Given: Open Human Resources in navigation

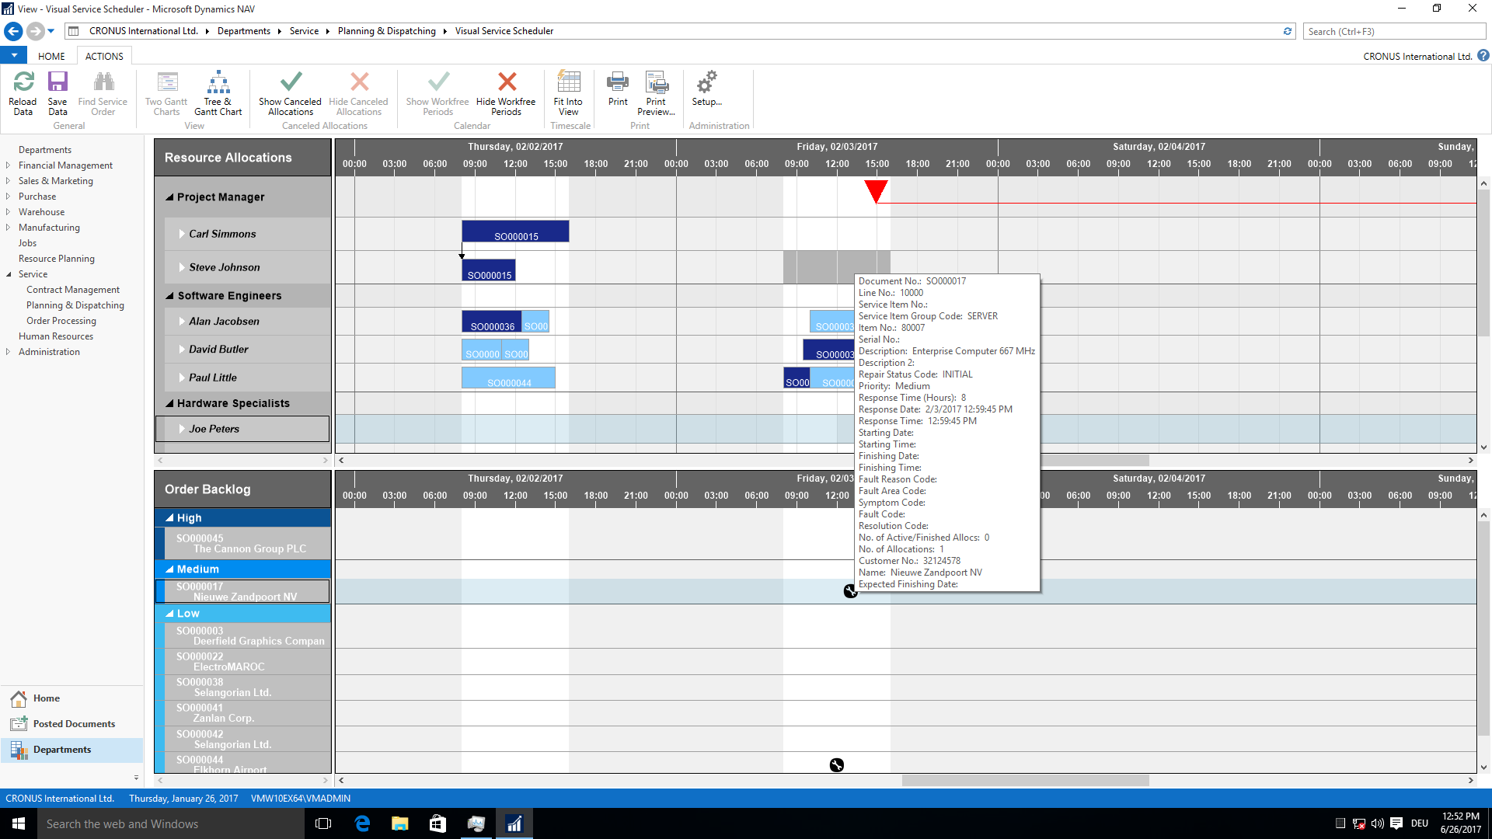Looking at the screenshot, I should point(56,336).
